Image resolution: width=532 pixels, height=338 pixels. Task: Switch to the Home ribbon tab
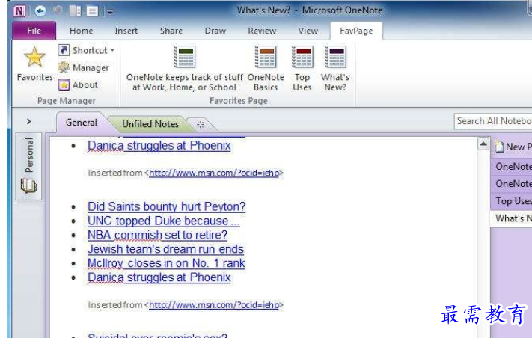pyautogui.click(x=81, y=31)
